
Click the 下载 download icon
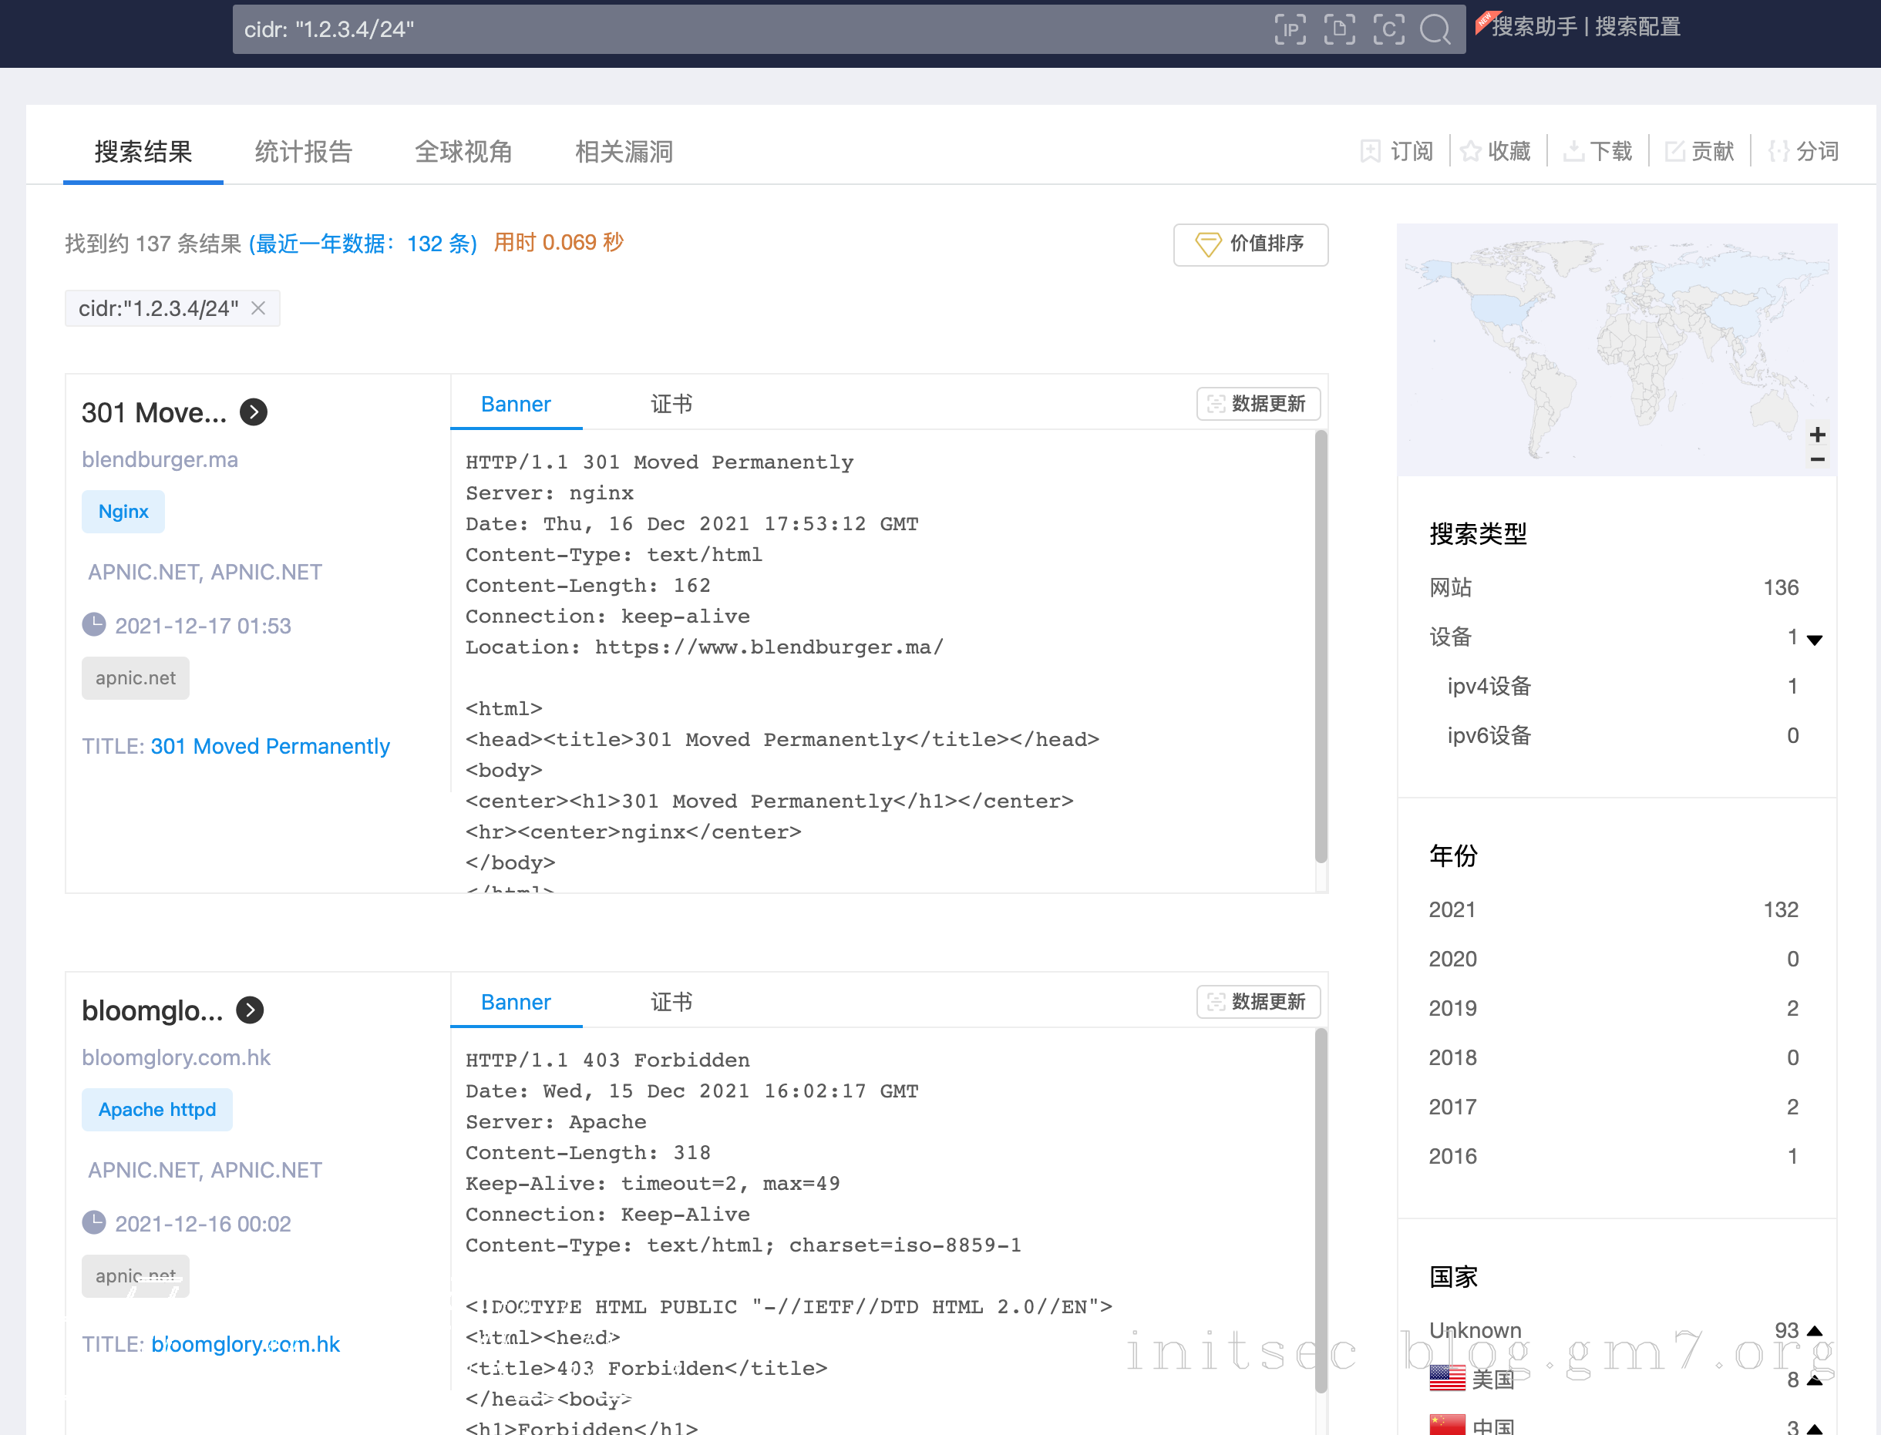(1573, 151)
